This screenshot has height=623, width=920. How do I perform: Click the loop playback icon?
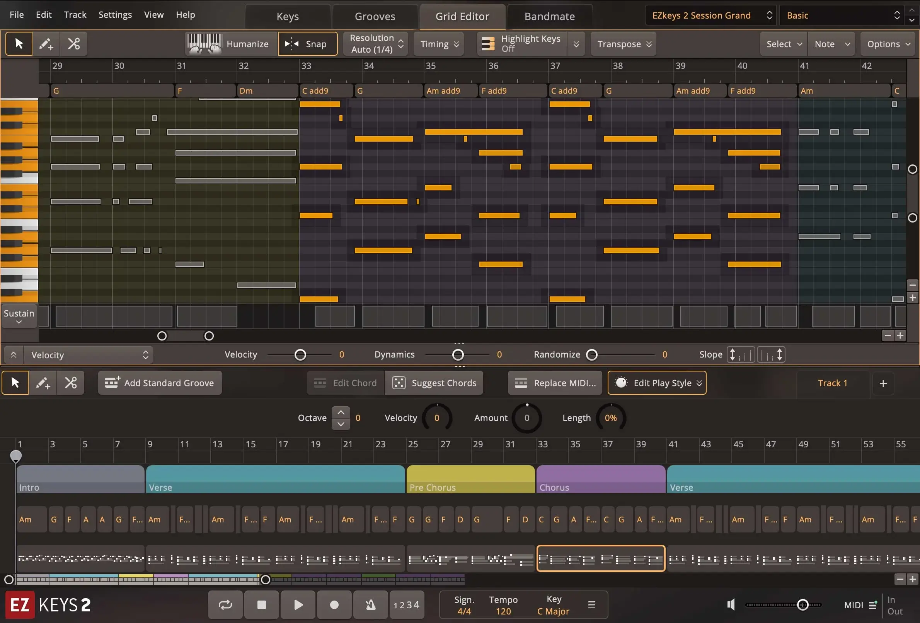[x=225, y=605]
